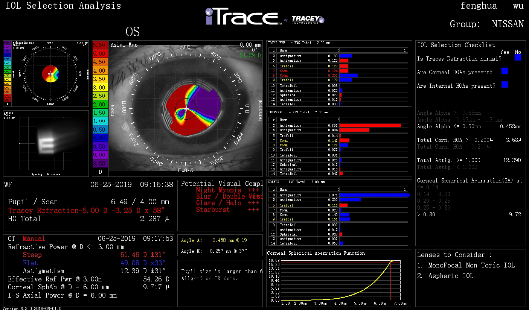Screen dimensions: 529x310
Task: Open the Refraction Map thumbnail panel
Action: point(46,74)
